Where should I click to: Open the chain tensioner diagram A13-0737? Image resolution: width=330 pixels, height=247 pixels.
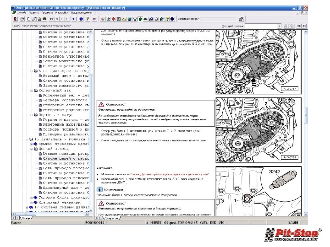point(258,62)
